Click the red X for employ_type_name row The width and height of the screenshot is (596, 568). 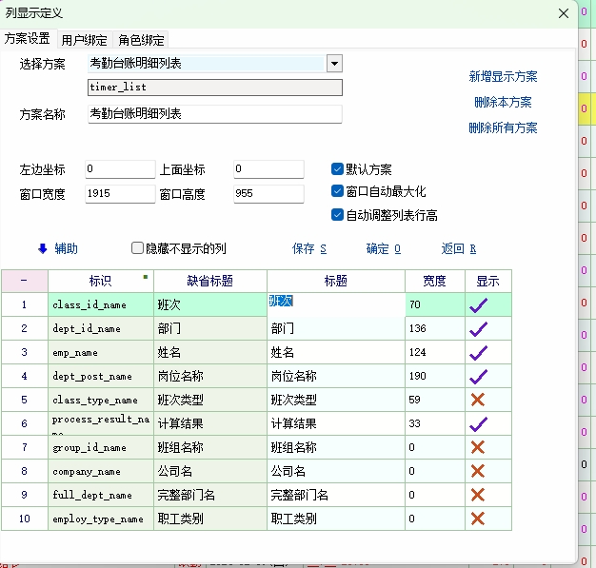(478, 519)
